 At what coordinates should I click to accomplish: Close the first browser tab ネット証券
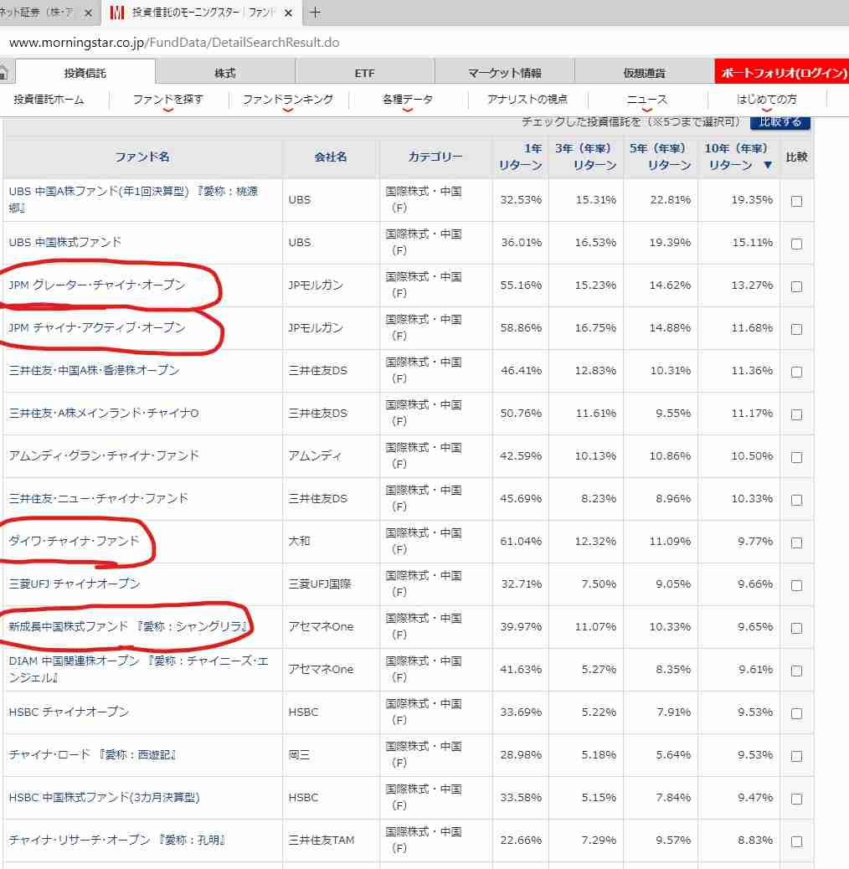[88, 13]
